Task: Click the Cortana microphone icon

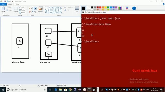Action: (x=45, y=90)
